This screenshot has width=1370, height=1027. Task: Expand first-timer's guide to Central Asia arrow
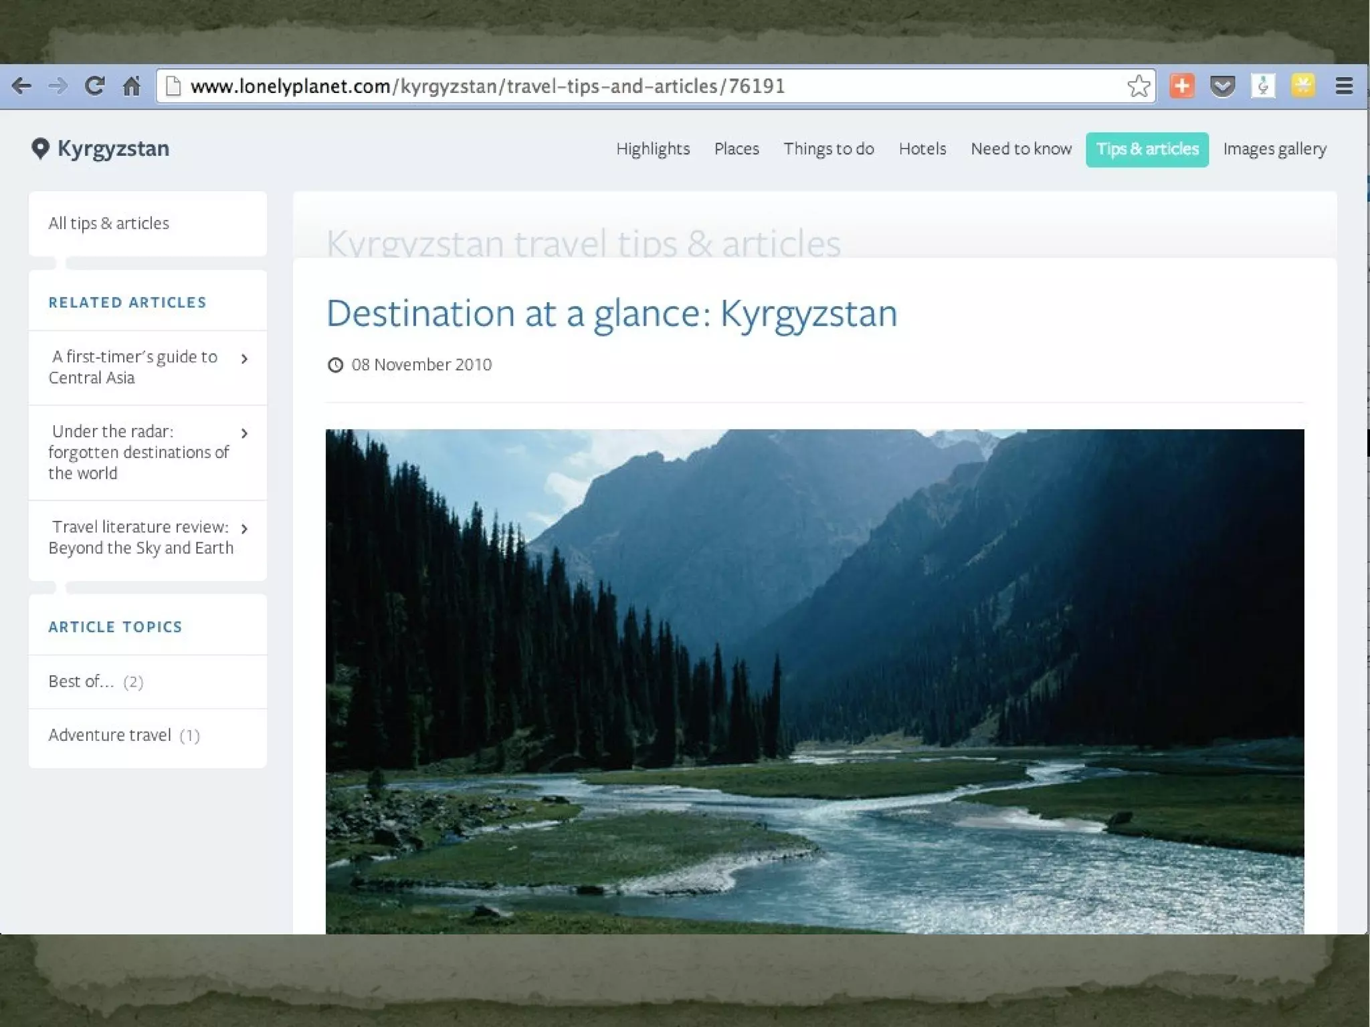coord(244,359)
